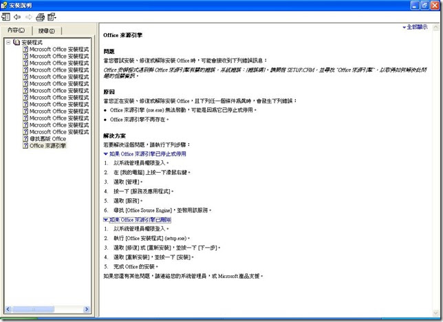Click the step 選取 [管理]
This screenshot has width=443, height=322.
128,182
